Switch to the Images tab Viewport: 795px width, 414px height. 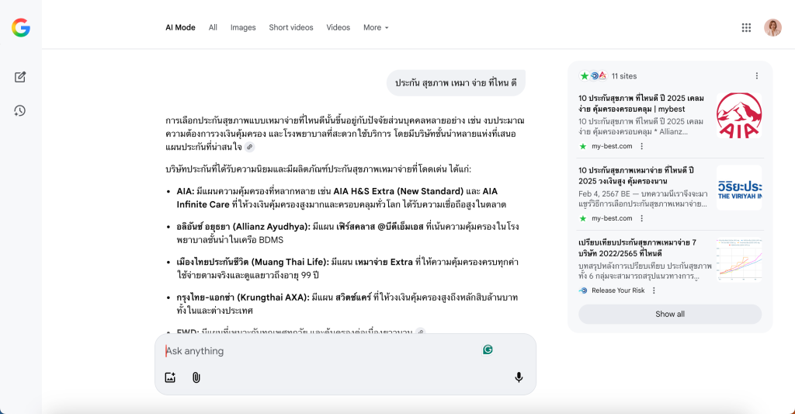tap(243, 28)
